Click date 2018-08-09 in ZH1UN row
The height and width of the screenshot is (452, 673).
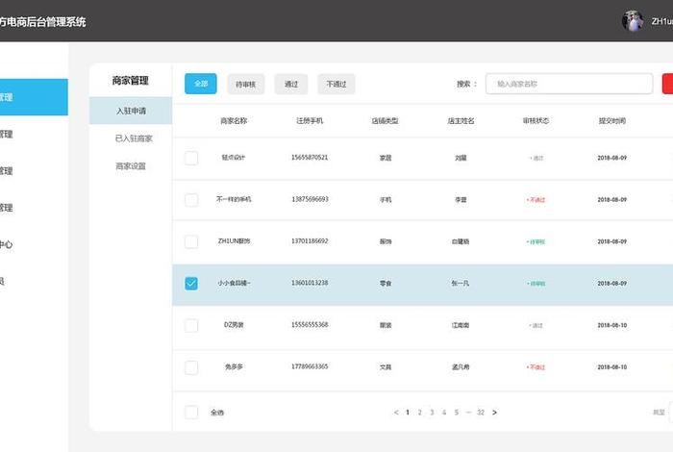[x=612, y=241]
